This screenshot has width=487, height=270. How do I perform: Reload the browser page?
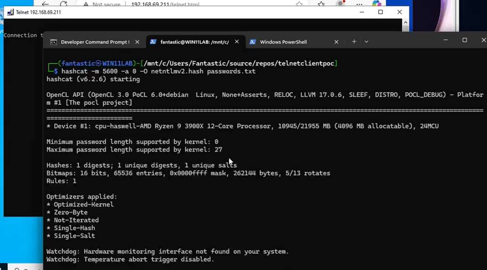tap(64, 4)
